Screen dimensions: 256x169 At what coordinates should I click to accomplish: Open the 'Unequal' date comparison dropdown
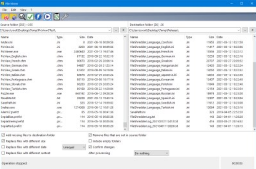(x=74, y=147)
